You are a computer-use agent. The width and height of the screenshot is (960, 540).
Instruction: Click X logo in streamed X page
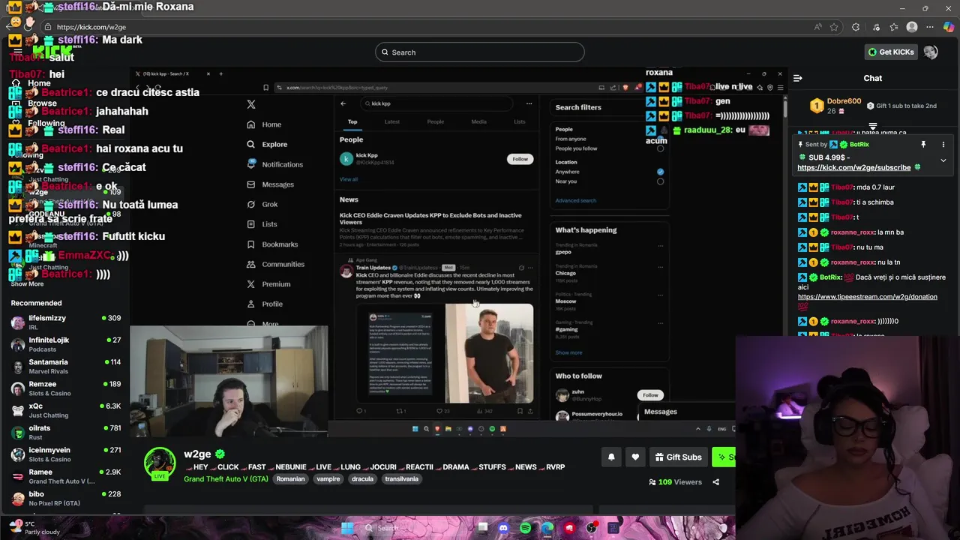tap(251, 104)
